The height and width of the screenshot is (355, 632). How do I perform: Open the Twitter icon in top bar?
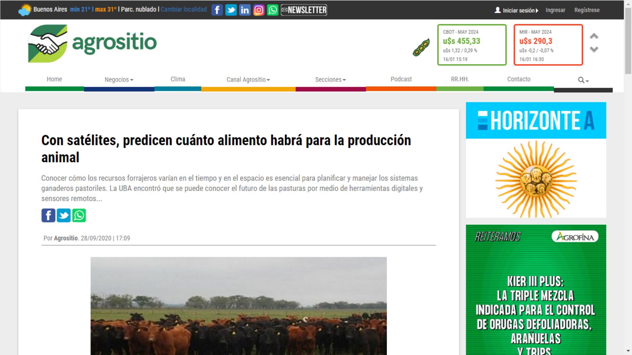[231, 10]
